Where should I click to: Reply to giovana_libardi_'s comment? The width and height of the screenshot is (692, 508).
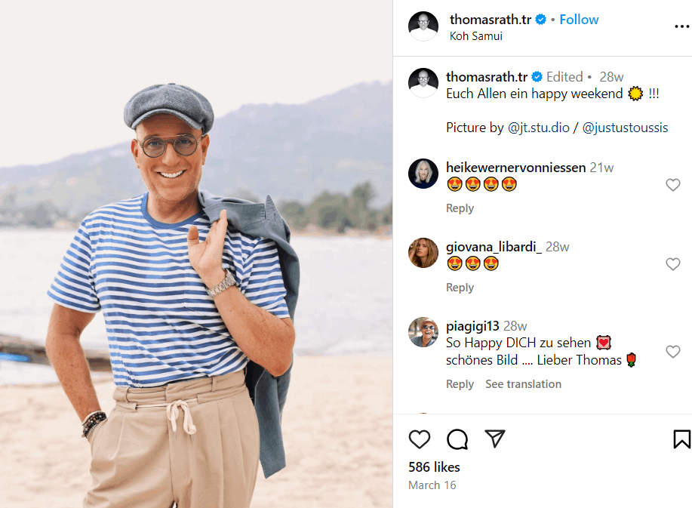(460, 288)
